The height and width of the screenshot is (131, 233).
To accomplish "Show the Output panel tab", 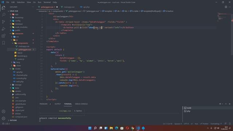I will pyautogui.click(x=58, y=104).
